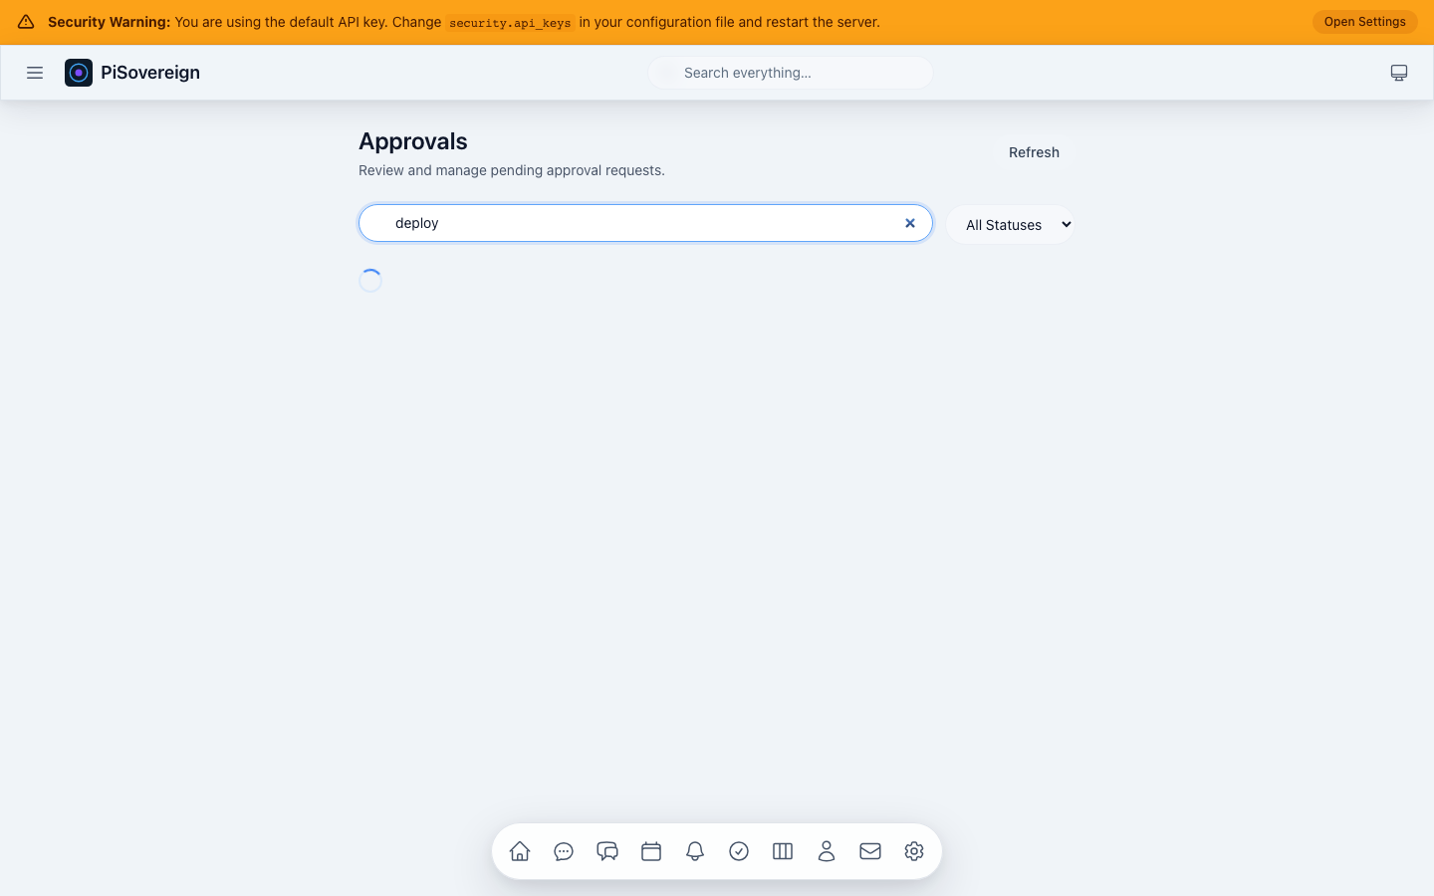The image size is (1434, 896).
Task: Select the approvals checkmark circle icon
Action: tap(739, 851)
